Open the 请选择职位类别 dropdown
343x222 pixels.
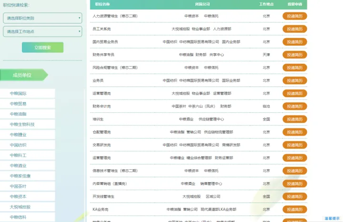point(42,18)
